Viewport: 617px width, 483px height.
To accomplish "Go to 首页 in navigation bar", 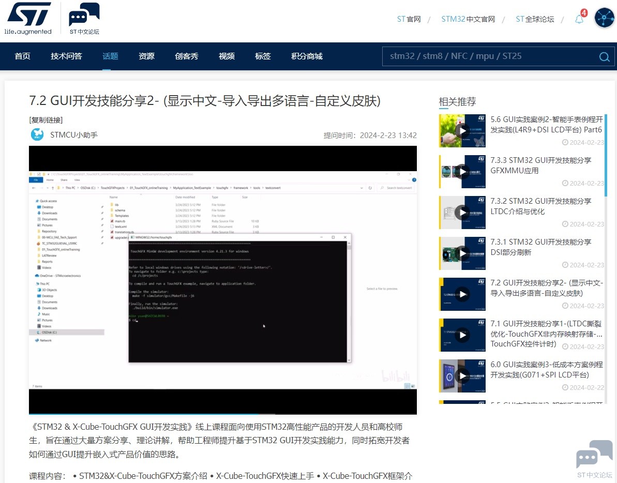I will pos(22,56).
